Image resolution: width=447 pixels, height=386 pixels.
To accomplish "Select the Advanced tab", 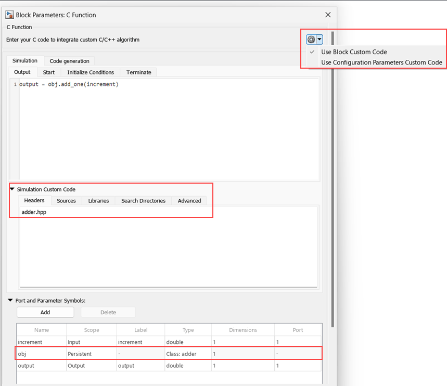I will pyautogui.click(x=189, y=201).
